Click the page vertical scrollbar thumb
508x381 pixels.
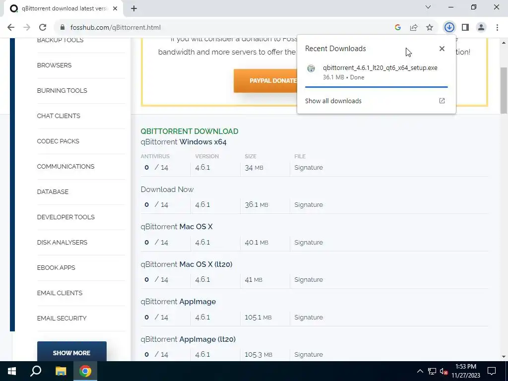(504, 90)
